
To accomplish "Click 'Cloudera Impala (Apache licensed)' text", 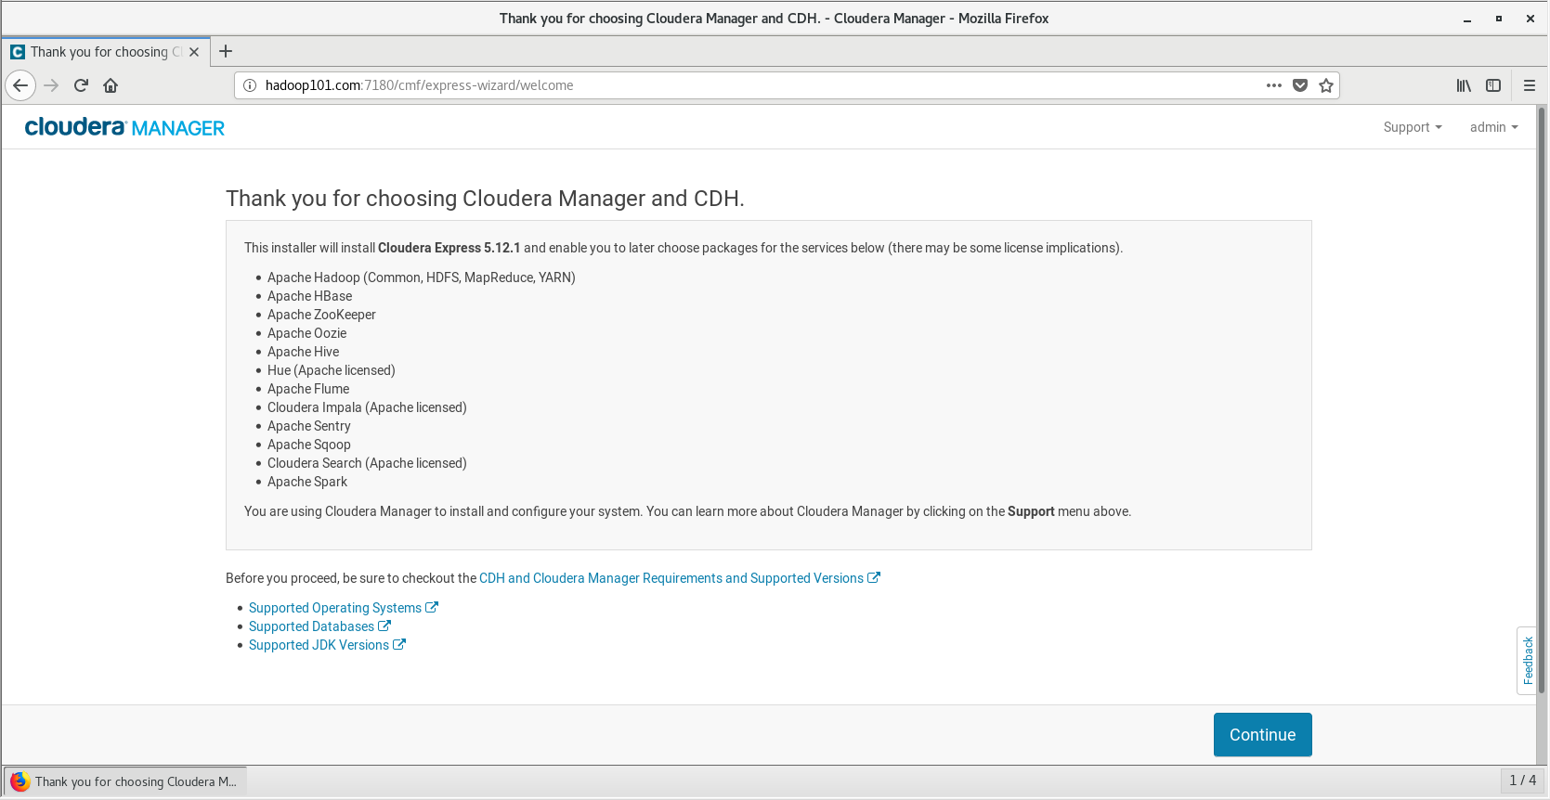I will [x=367, y=407].
